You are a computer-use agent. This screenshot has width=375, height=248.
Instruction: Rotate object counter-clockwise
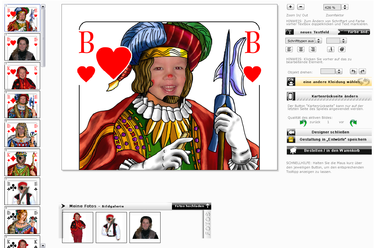(354, 71)
